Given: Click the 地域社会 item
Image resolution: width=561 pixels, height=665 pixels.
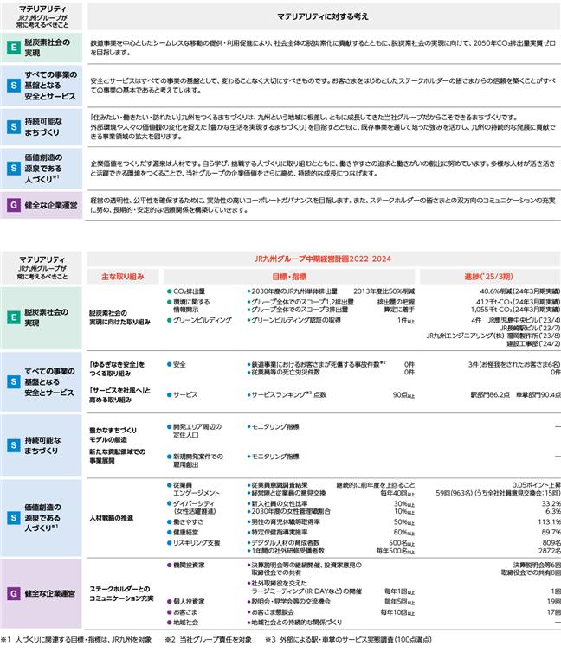Looking at the screenshot, I should [182, 623].
